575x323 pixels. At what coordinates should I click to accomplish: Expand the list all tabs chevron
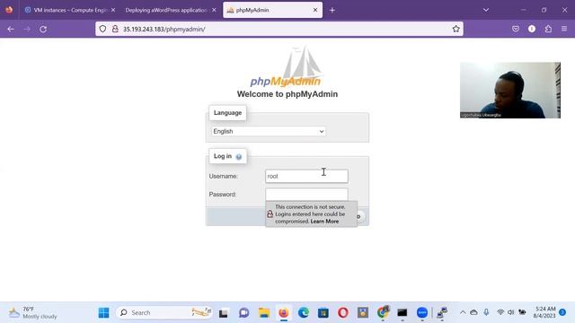pyautogui.click(x=486, y=10)
